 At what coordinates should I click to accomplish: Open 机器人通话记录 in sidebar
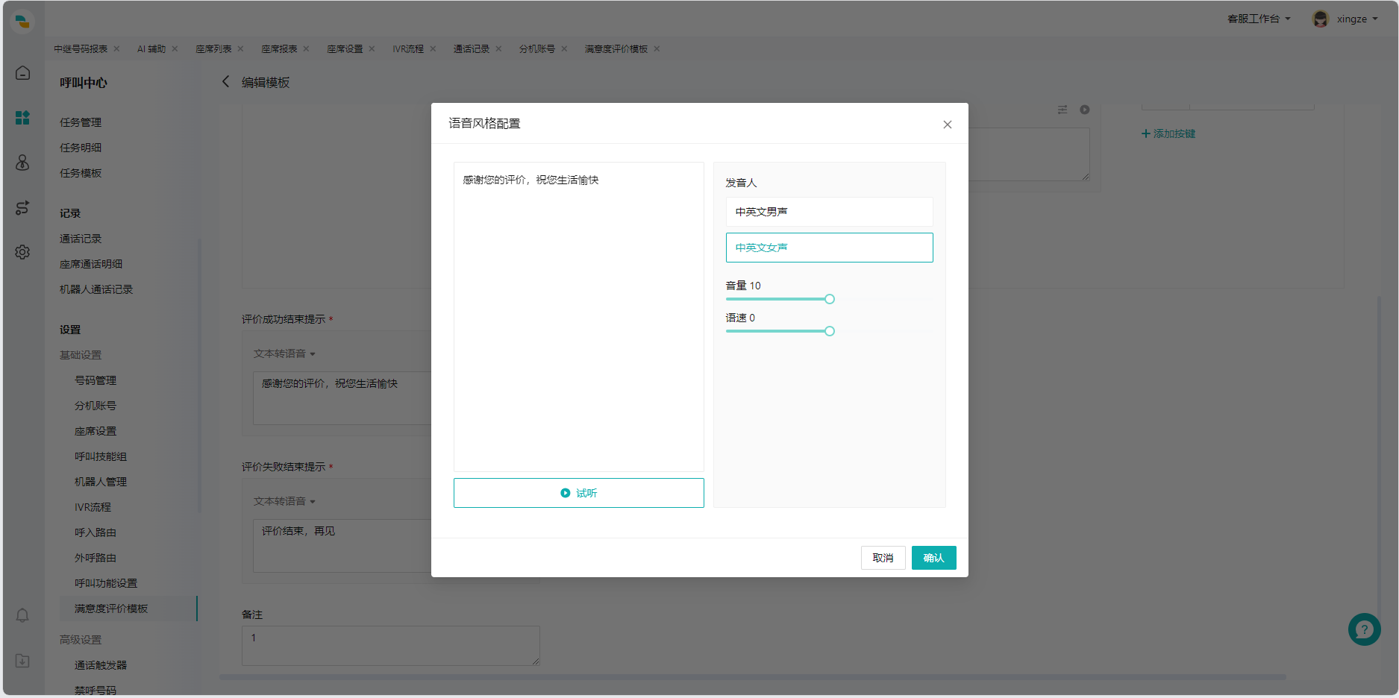tap(96, 289)
